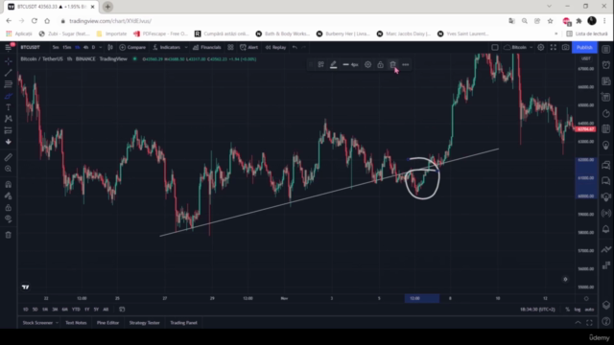
Task: Select the 3M date range
Action: [55, 310]
